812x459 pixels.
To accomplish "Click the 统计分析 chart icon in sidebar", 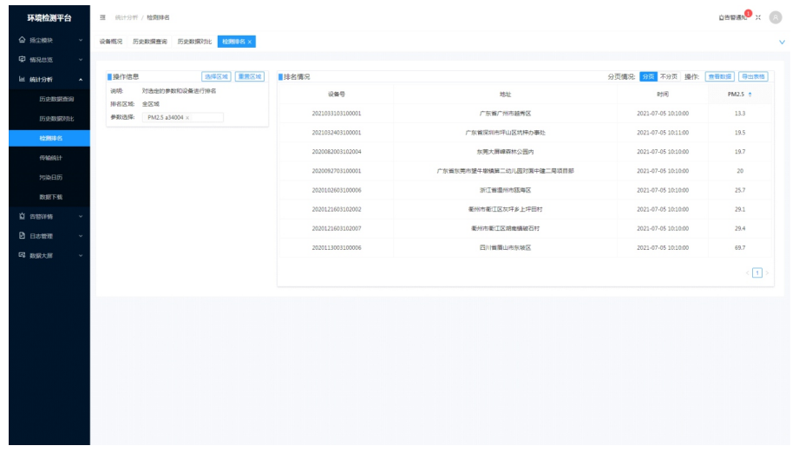I will click(x=22, y=80).
